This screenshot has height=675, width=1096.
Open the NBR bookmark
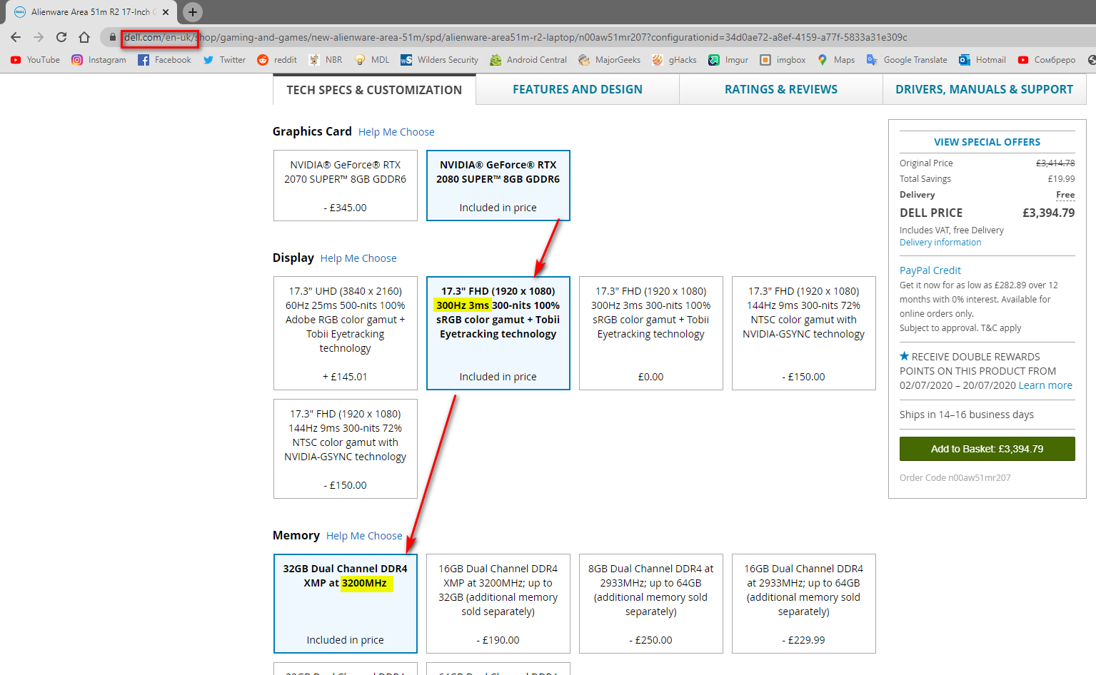[x=326, y=60]
